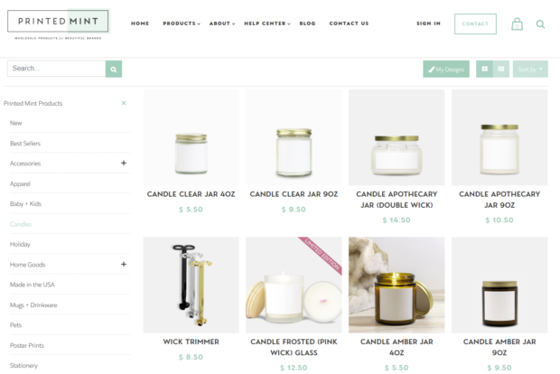Screen dimensions: 560x374
Task: Choose Best Sellers in sidebar
Action: (25, 144)
